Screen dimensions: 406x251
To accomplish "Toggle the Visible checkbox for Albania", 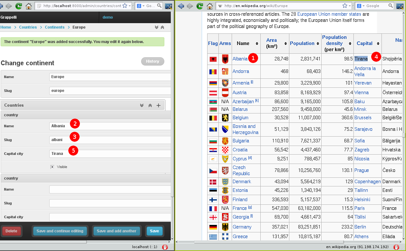I will 52,167.
